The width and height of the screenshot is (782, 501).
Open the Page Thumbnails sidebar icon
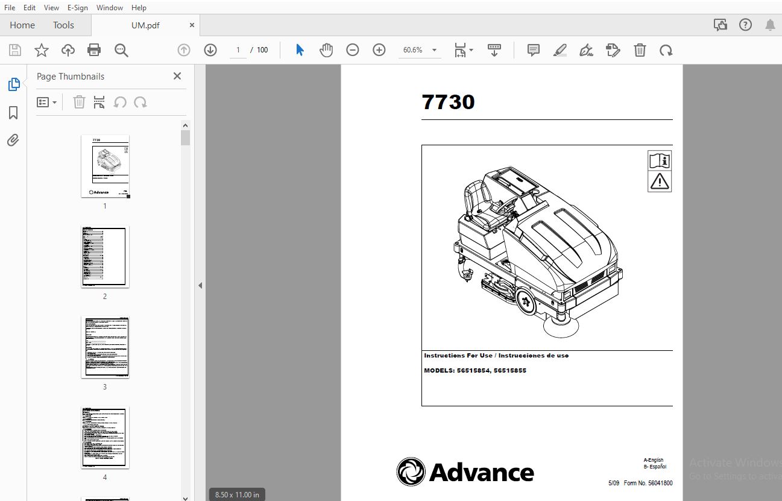13,84
